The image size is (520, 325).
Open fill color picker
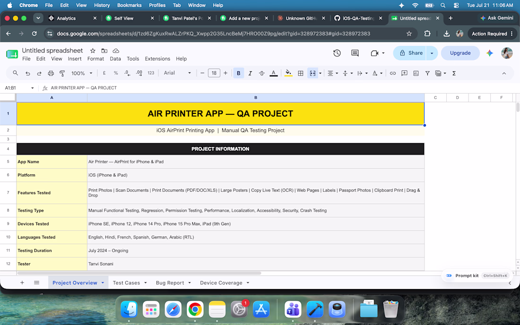click(x=288, y=73)
